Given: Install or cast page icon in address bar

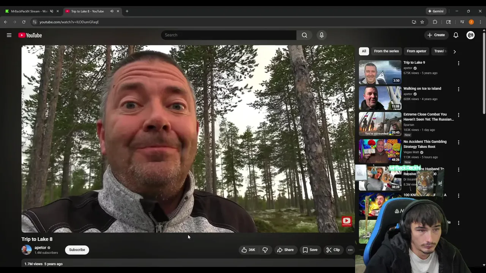Looking at the screenshot, I should coord(414,22).
